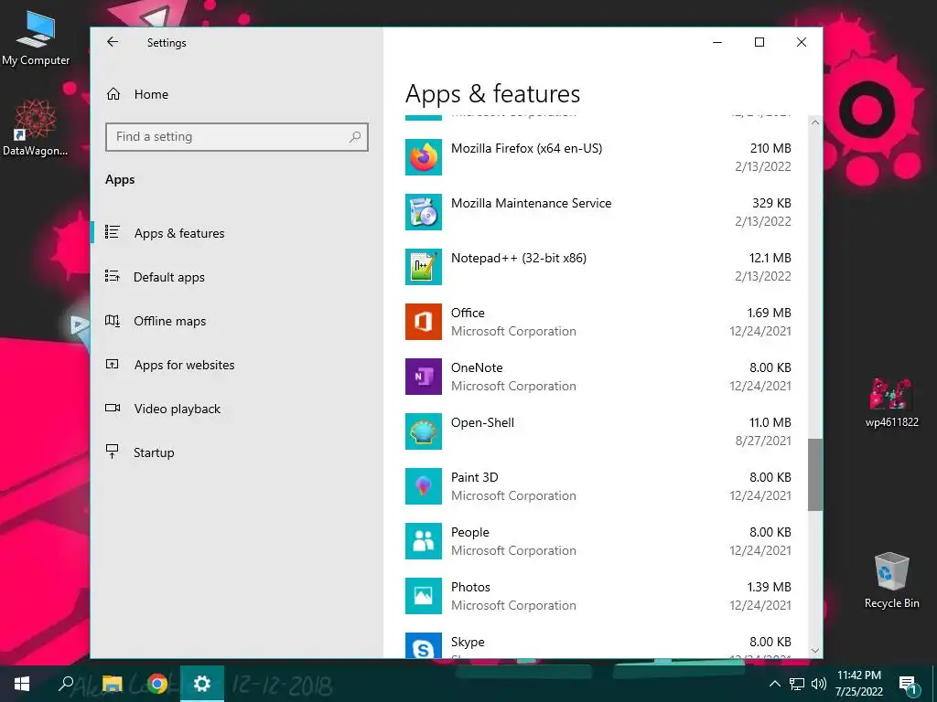Click the Mozilla Maintenance Service icon
The height and width of the screenshot is (702, 937).
click(x=423, y=212)
